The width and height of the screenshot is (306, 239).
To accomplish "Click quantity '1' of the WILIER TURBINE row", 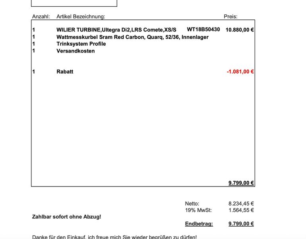I will (x=33, y=30).
